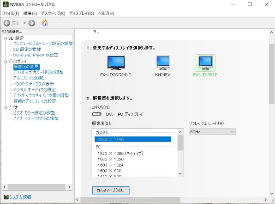
Task: Open プレビューによるイメージ設定の調整
Action: click(x=43, y=43)
